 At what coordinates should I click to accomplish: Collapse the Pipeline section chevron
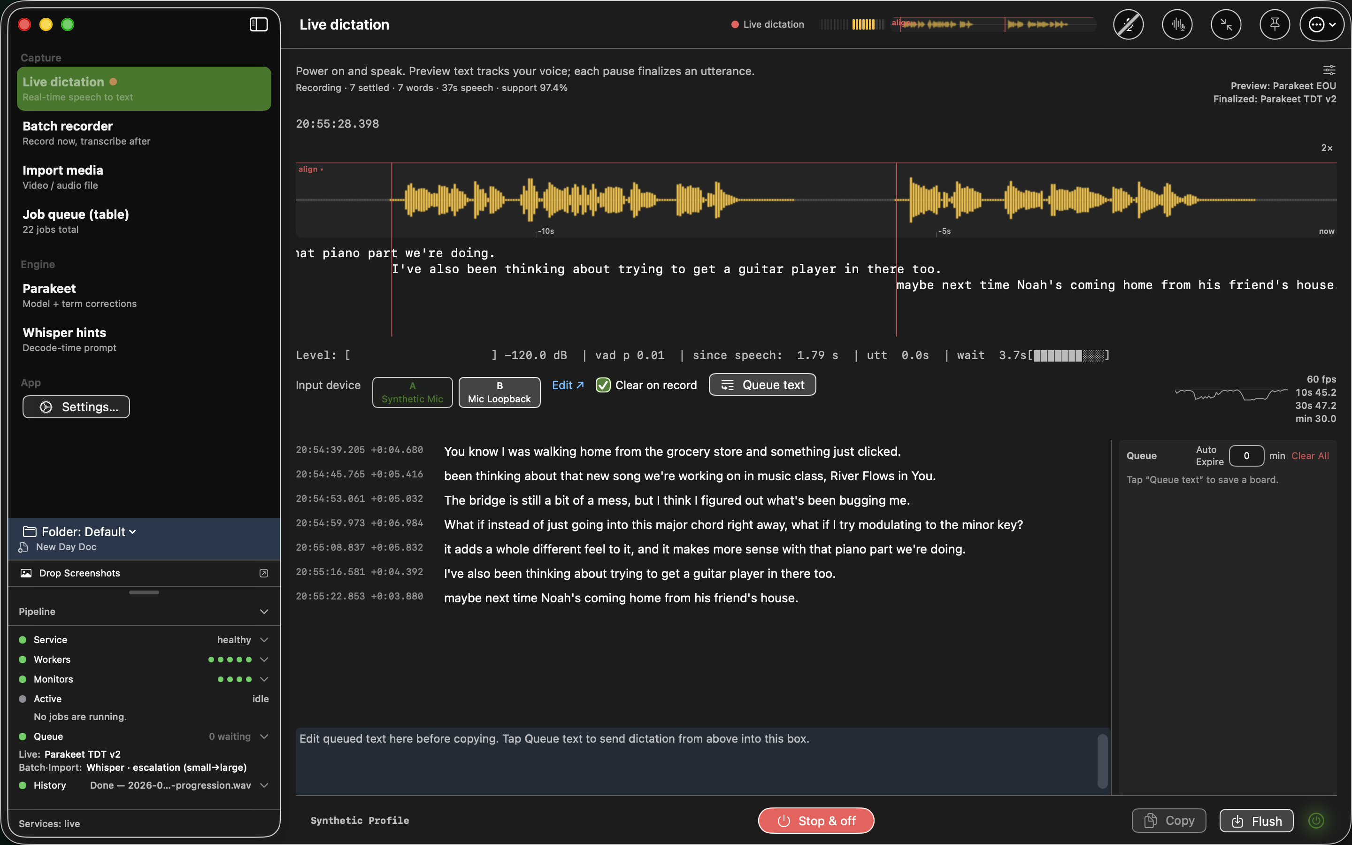tap(264, 611)
